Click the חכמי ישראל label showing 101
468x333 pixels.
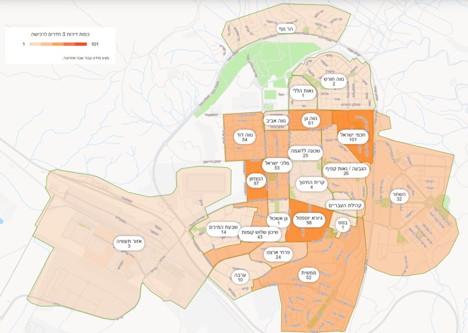point(353,137)
